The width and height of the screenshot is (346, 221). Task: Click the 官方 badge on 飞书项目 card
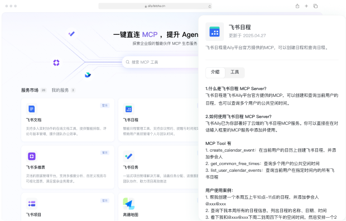pyautogui.click(x=105, y=201)
